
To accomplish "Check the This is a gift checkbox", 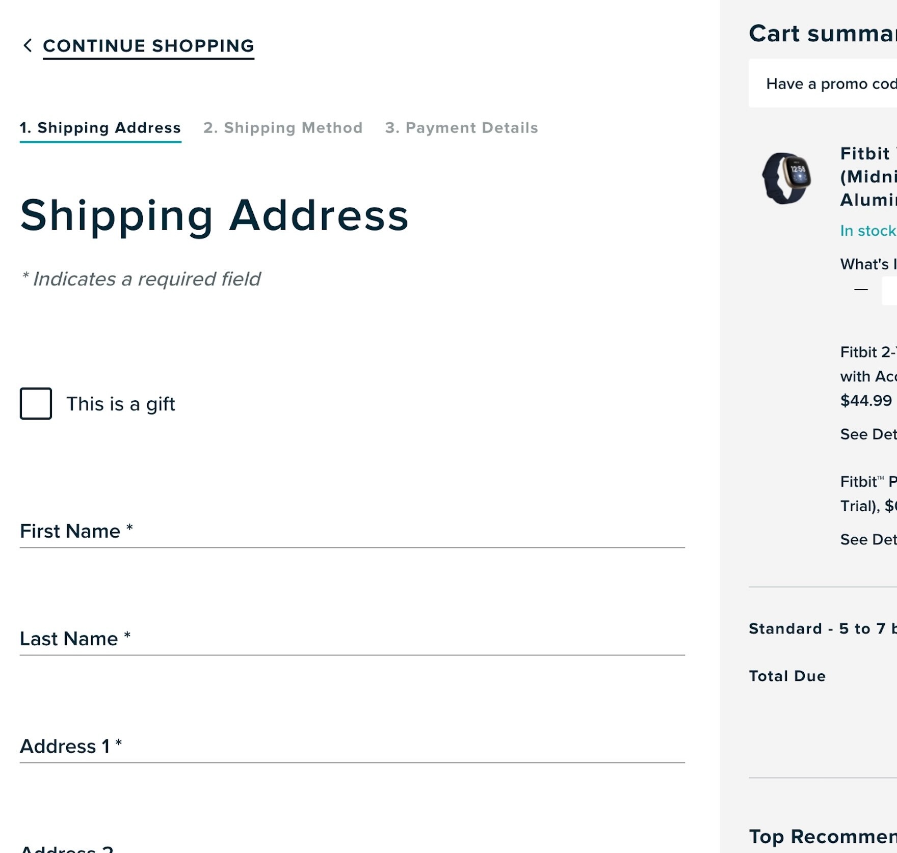I will (35, 404).
